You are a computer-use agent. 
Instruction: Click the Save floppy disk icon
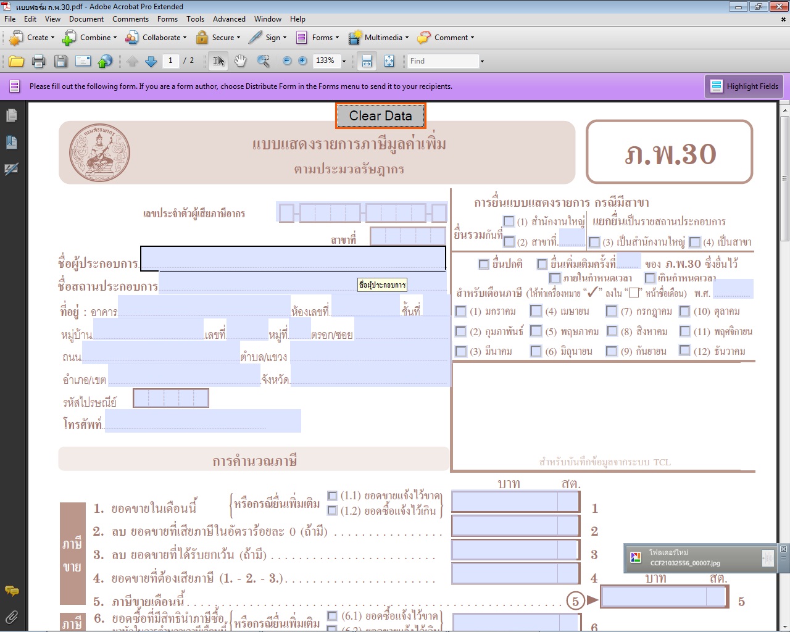(60, 61)
